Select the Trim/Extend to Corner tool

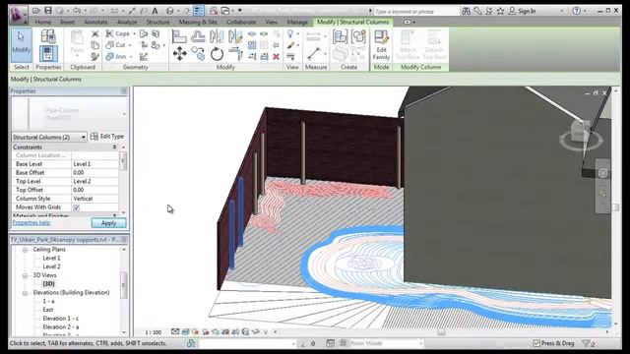pos(236,53)
